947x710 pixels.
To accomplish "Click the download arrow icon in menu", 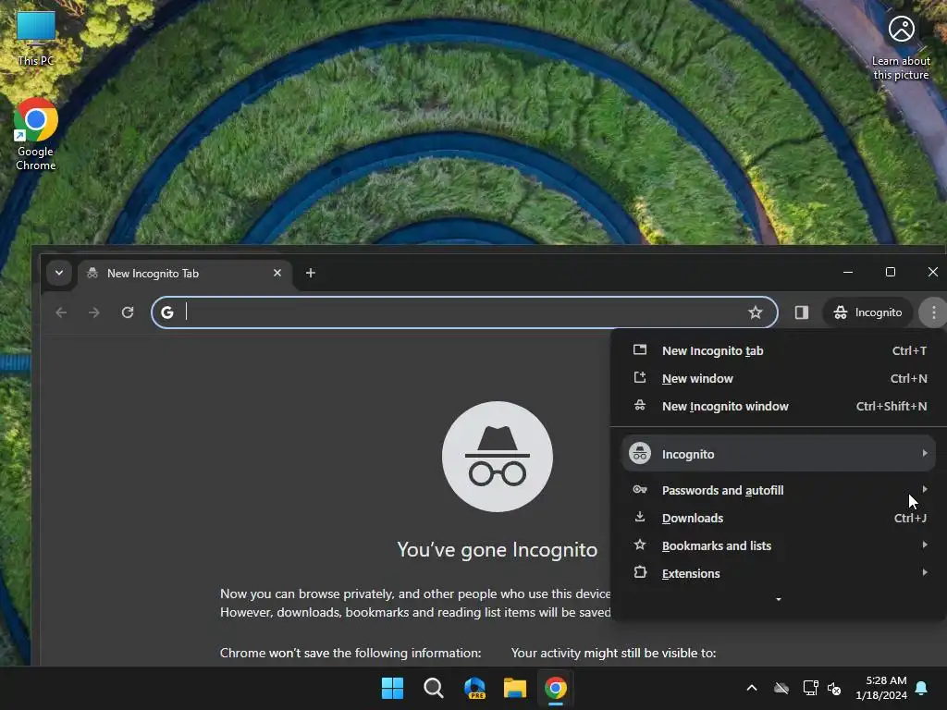I will (x=640, y=517).
